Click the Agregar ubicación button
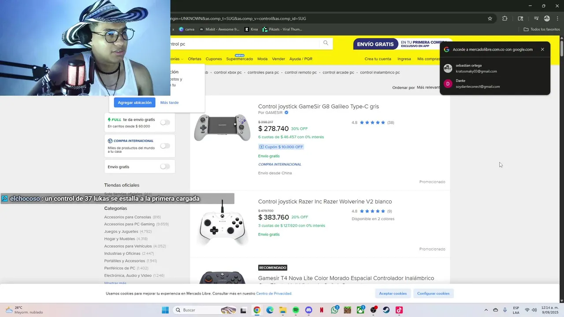Image resolution: width=564 pixels, height=317 pixels. [134, 103]
